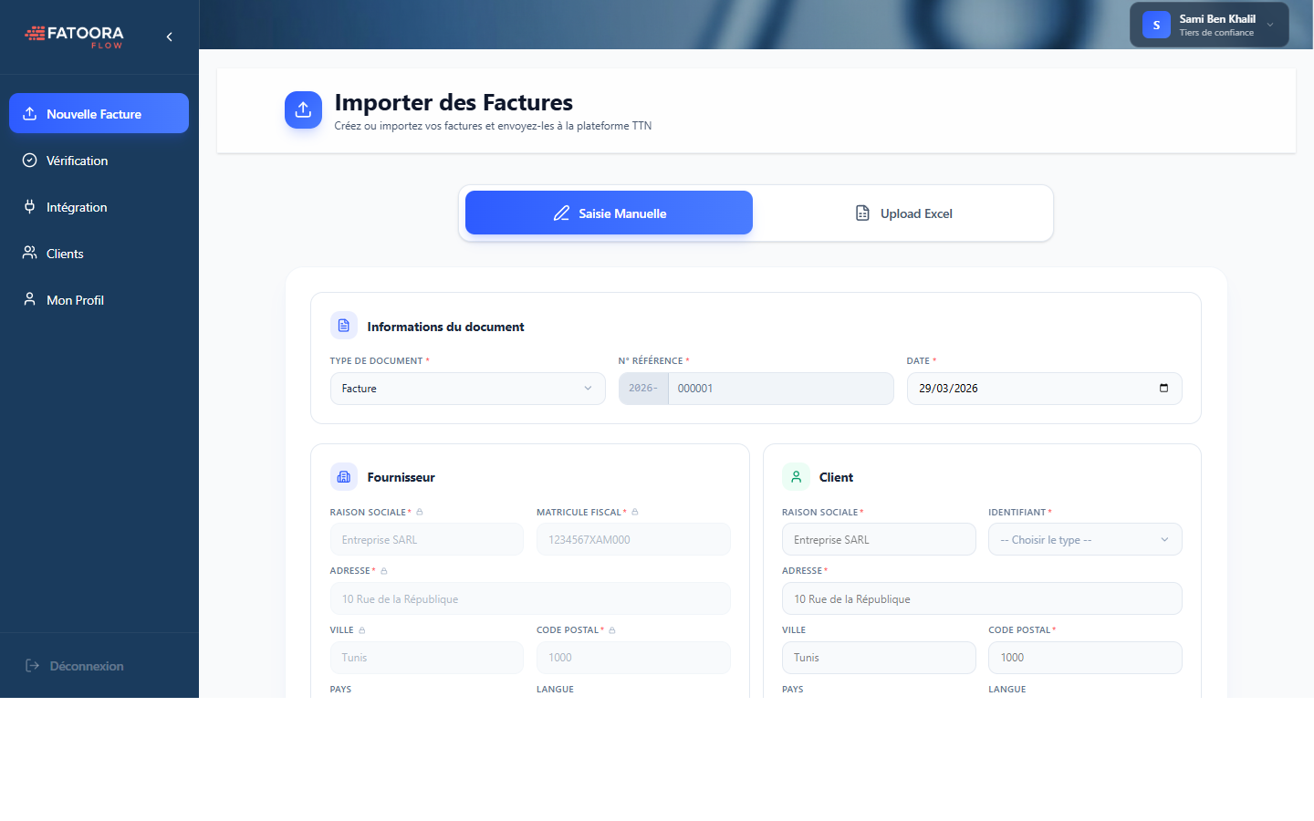Screen dimensions: 1314x821
Task: Collapse the sidebar with the chevron
Action: tap(169, 36)
